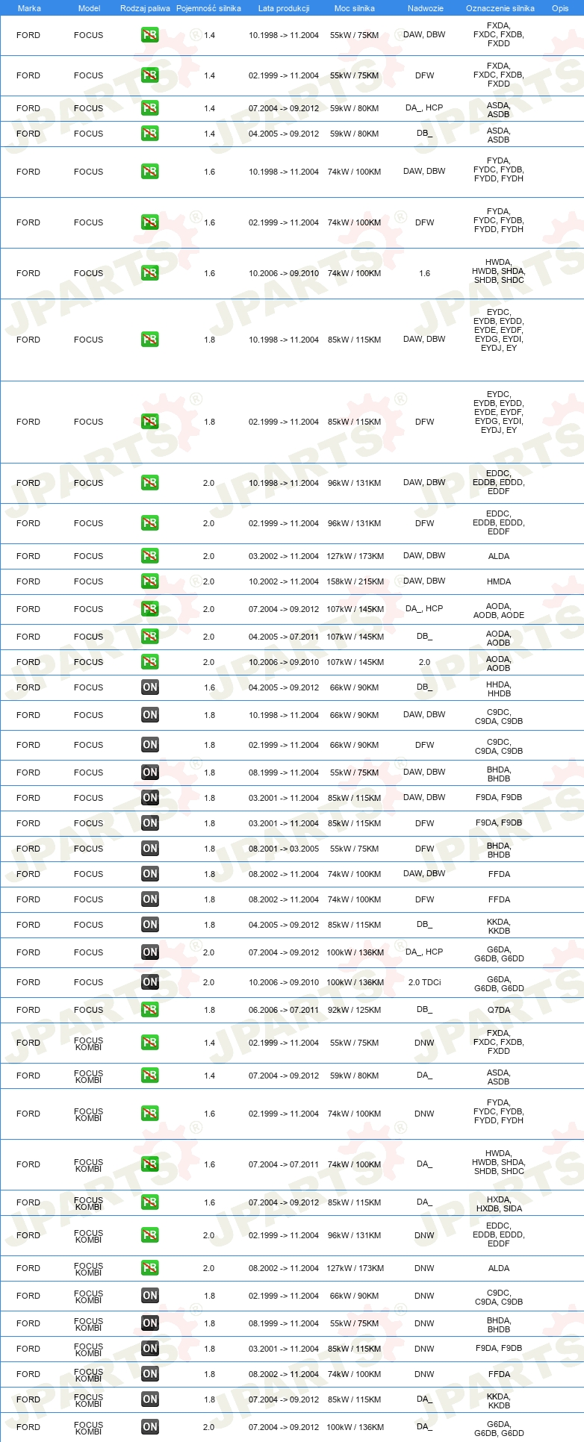Screen dimensions: 584x1442
Task: Select the AODA, AODB, AODE engine code cell
Action: coord(499,611)
